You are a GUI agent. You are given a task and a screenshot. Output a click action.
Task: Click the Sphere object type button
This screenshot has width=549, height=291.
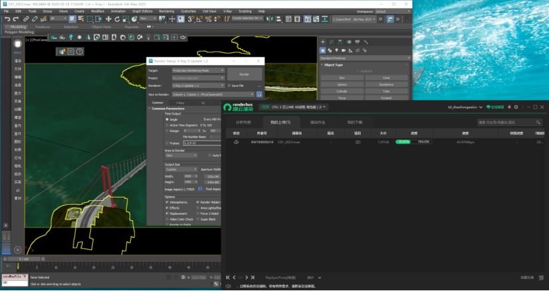(x=341, y=85)
